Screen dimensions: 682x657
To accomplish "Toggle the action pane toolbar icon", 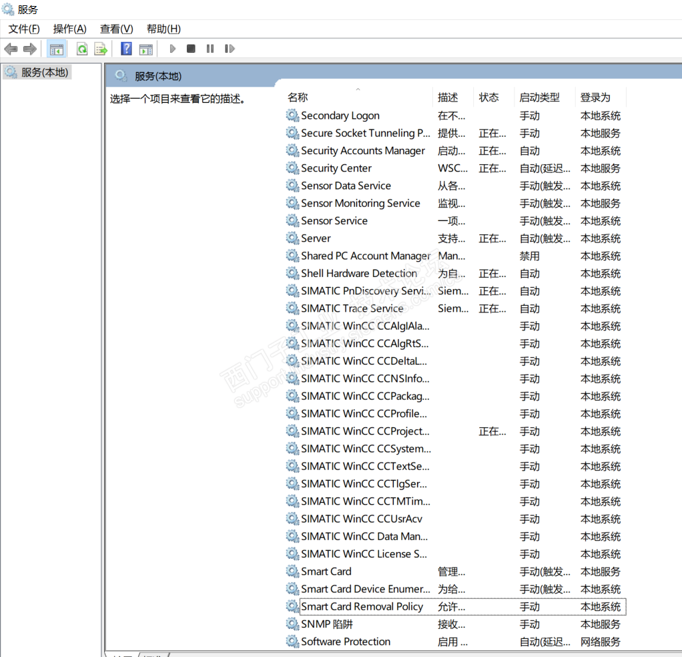I will tap(146, 49).
